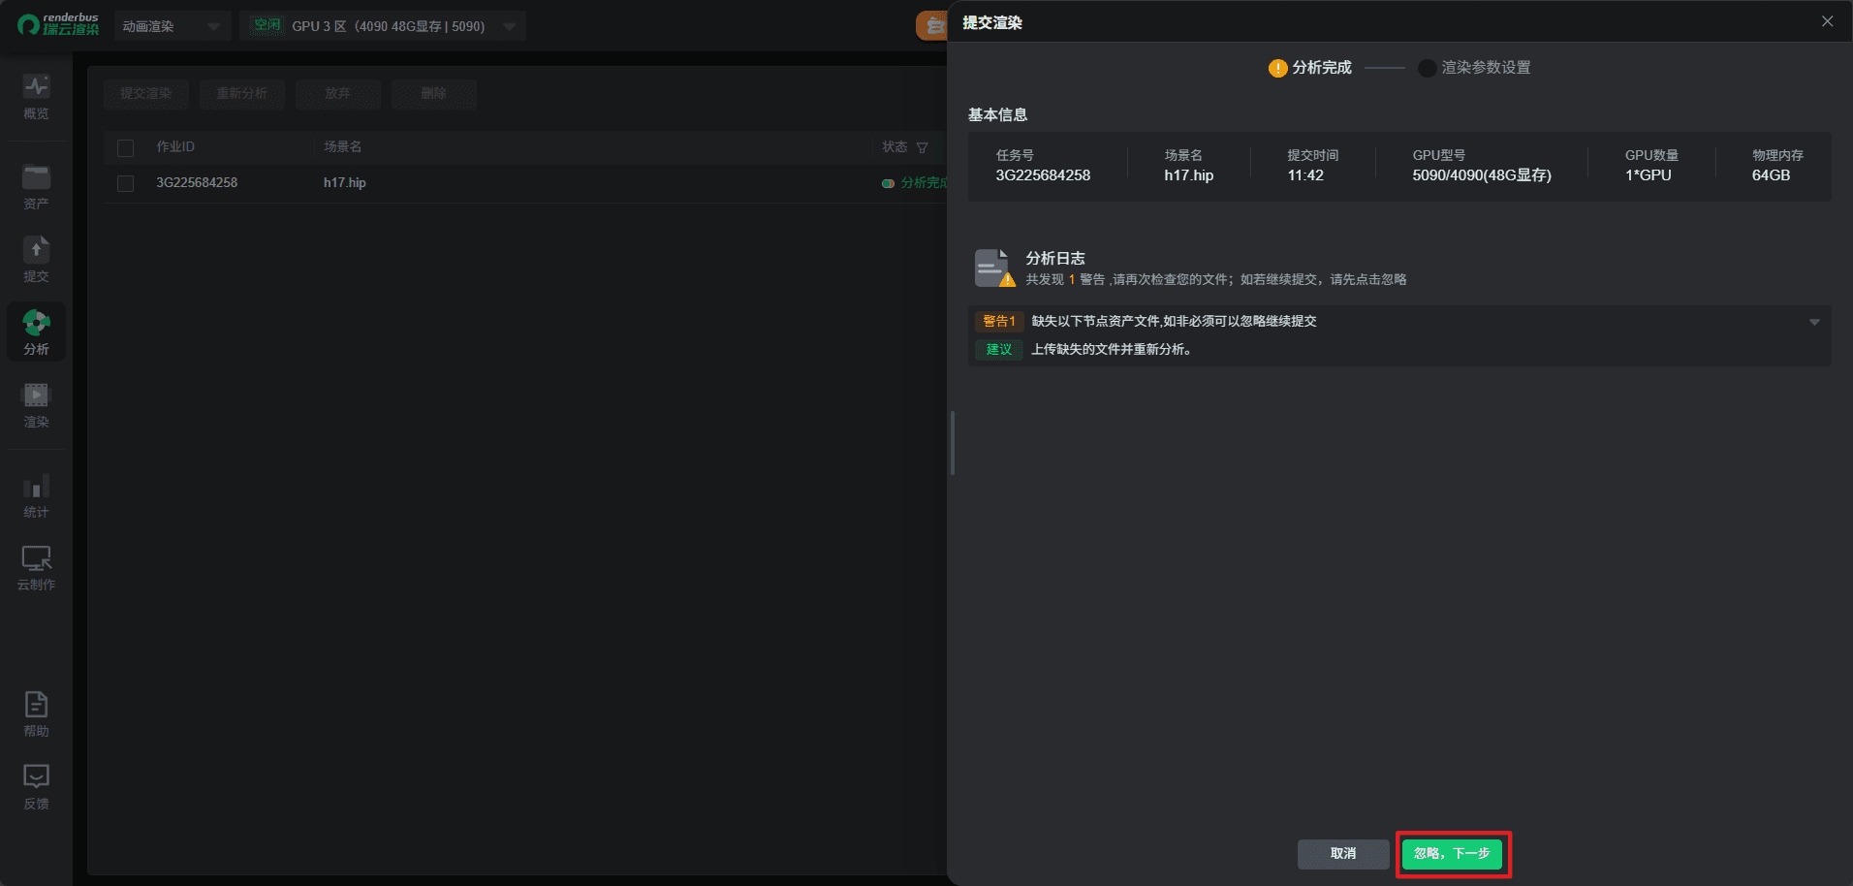Open the 动画渲染 render type dropdown
This screenshot has height=886, width=1853.
click(172, 26)
